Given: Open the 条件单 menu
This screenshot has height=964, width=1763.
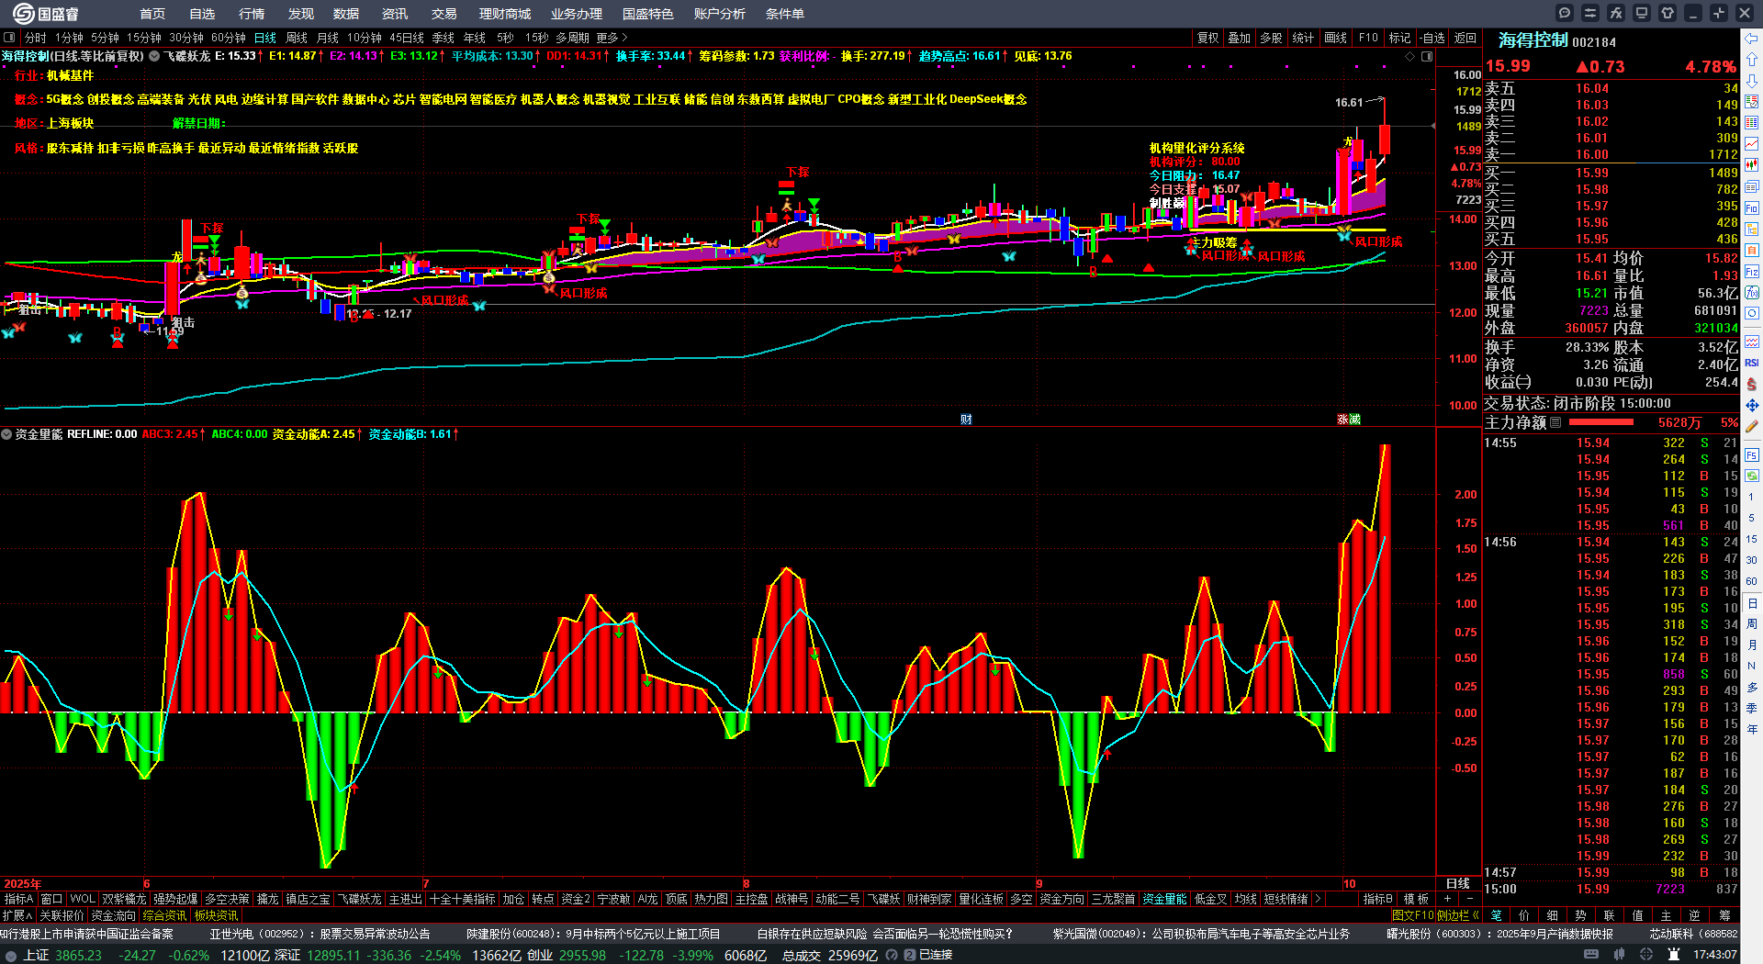Looking at the screenshot, I should [785, 14].
